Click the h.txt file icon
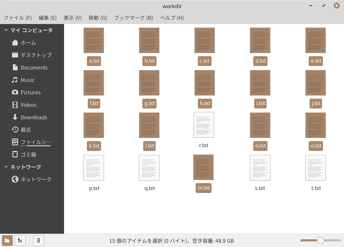 click(x=205, y=83)
